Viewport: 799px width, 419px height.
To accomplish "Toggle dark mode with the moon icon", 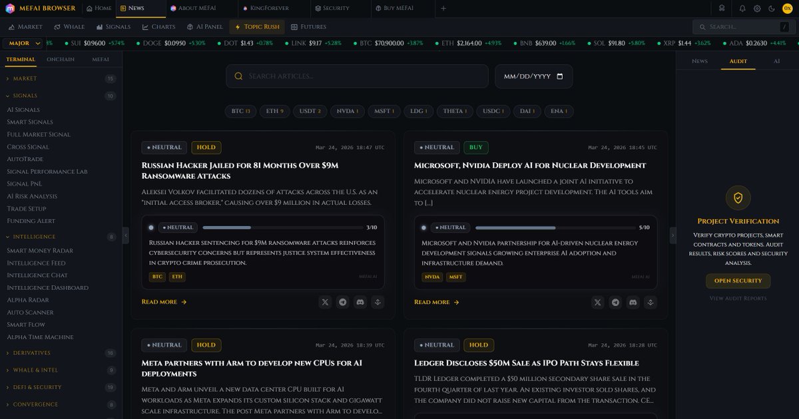I will point(771,8).
